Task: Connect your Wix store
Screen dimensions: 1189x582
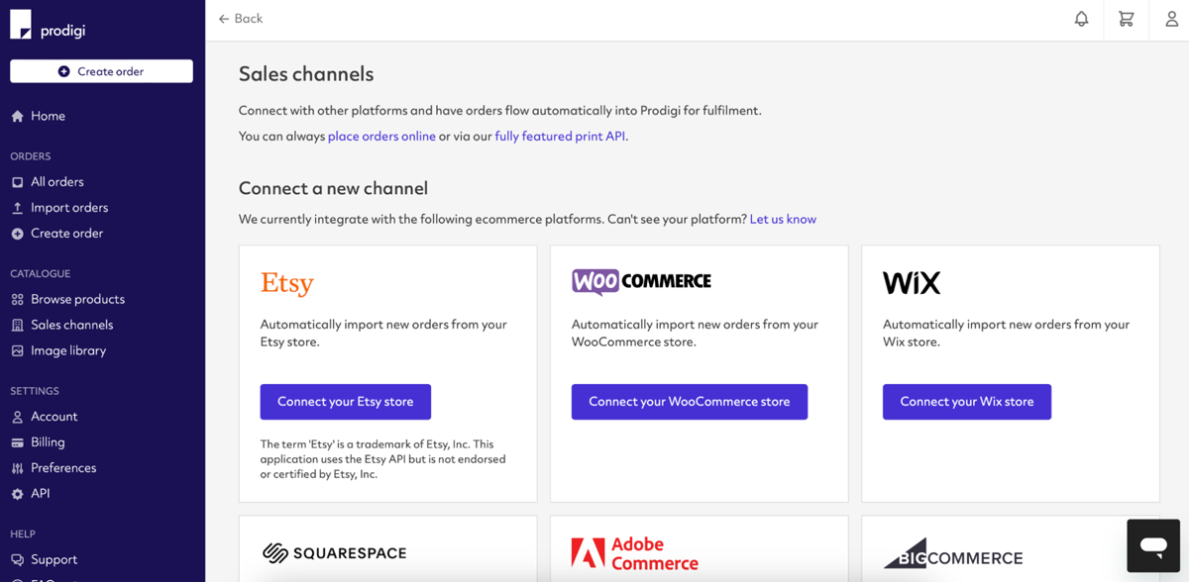Action: coord(966,402)
